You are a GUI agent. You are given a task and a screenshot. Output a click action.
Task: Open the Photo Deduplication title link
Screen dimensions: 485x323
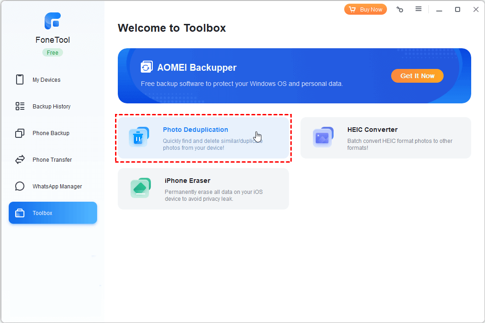195,130
